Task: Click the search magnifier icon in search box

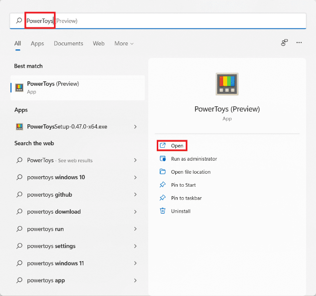Action: pyautogui.click(x=19, y=20)
